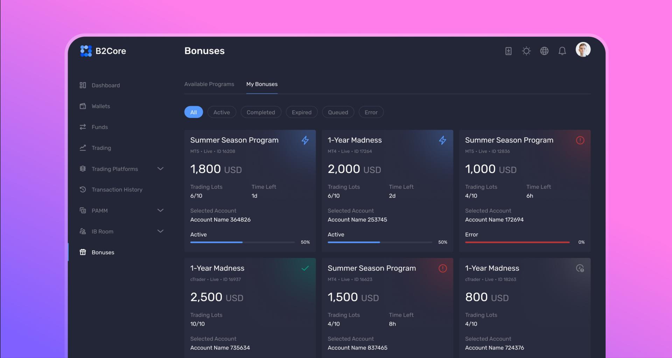Expand the IB Room sidebar section
The image size is (672, 358).
(160, 231)
